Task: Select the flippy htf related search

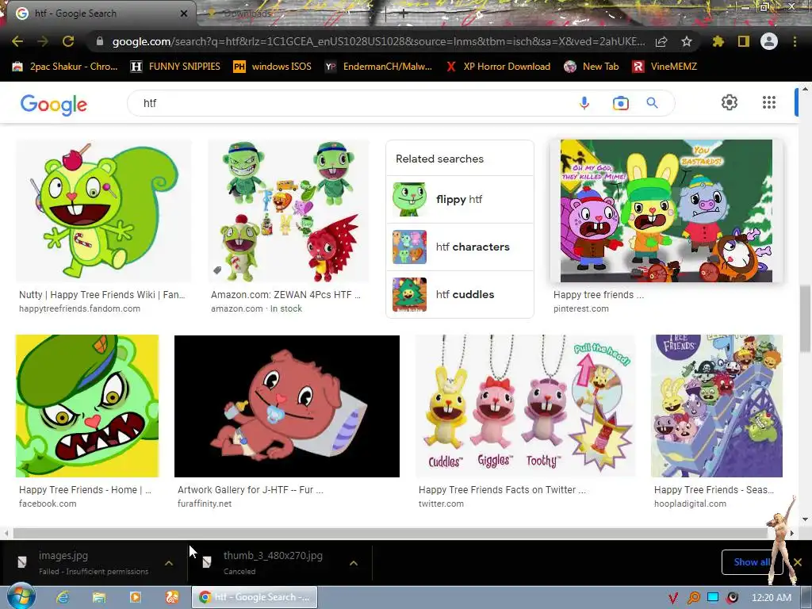Action: pyautogui.click(x=460, y=199)
